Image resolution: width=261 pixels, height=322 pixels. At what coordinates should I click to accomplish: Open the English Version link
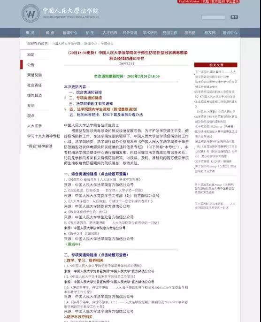189,1
